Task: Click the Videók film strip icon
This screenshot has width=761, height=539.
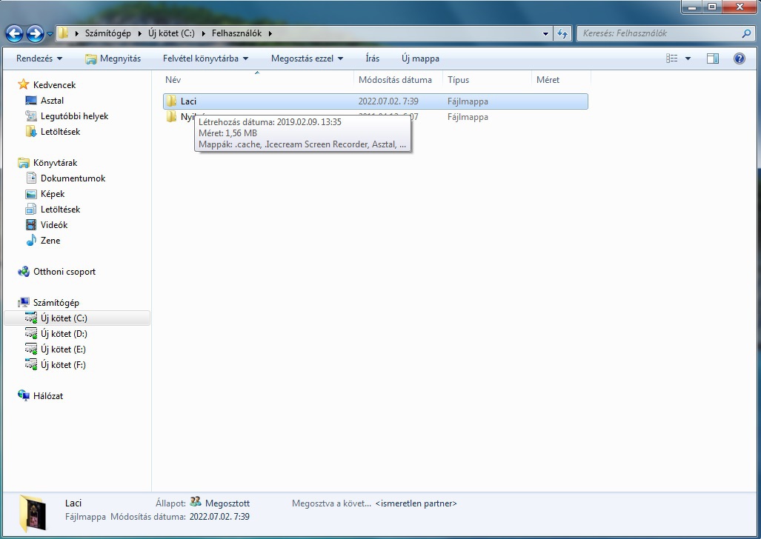Action: pos(31,224)
